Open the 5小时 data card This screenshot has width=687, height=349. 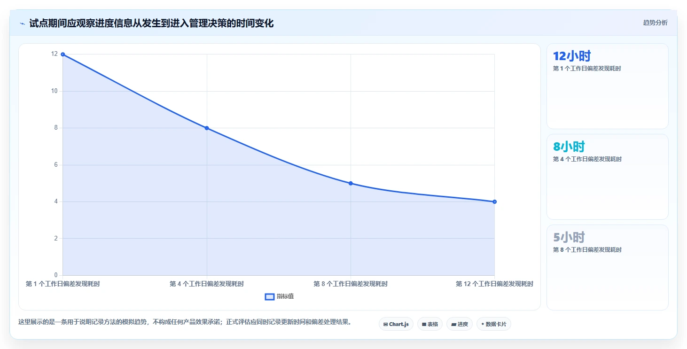pyautogui.click(x=607, y=267)
